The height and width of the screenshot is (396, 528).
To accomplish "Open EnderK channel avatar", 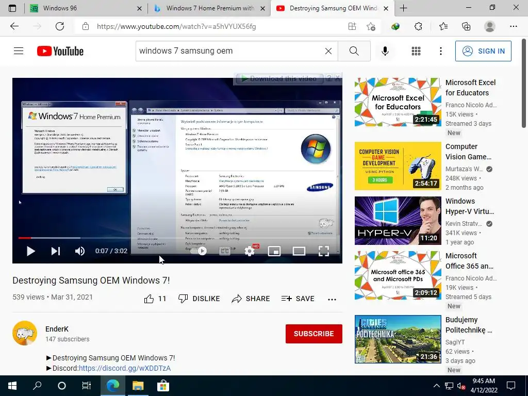I will tap(25, 333).
